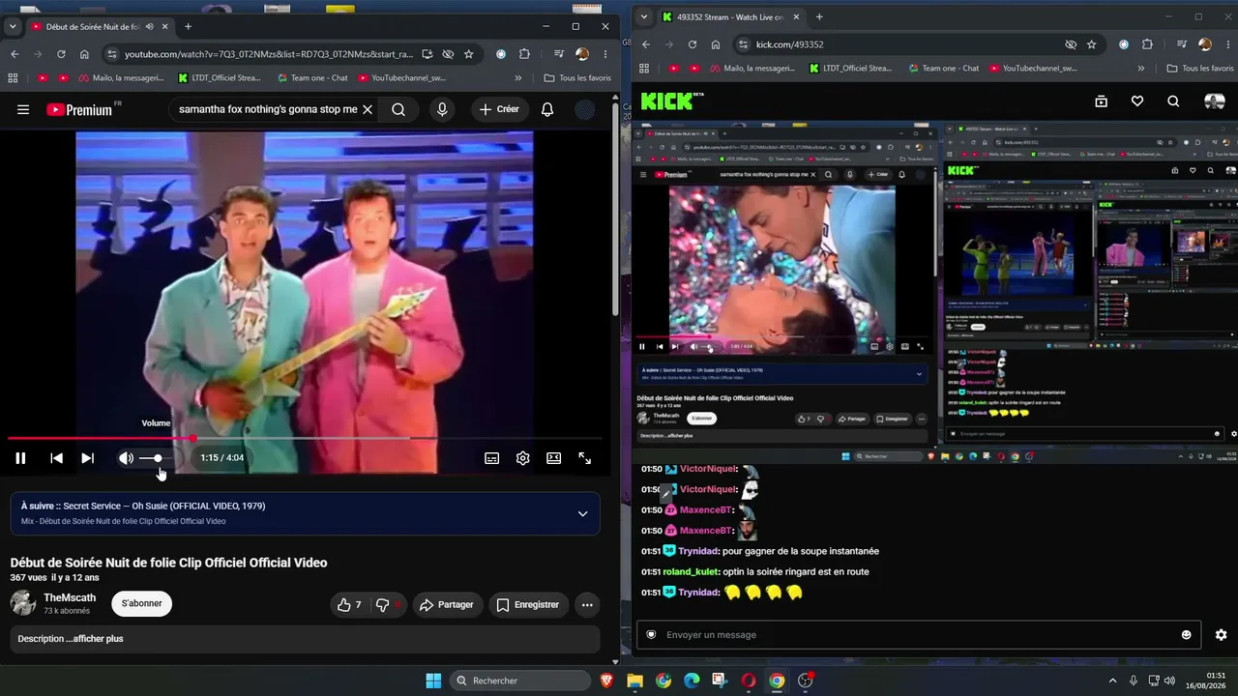This screenshot has height=696, width=1238.
Task: Skip to the next video in the mix
Action: pos(87,458)
